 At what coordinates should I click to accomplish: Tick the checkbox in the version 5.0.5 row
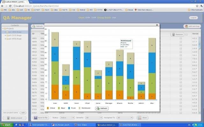tap(181, 45)
